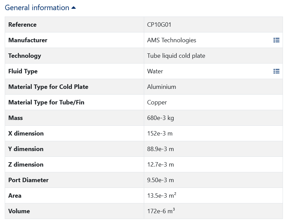The width and height of the screenshot is (288, 221).
Task: Select the 9.50e-3 m port diameter value
Action: [x=160, y=180]
